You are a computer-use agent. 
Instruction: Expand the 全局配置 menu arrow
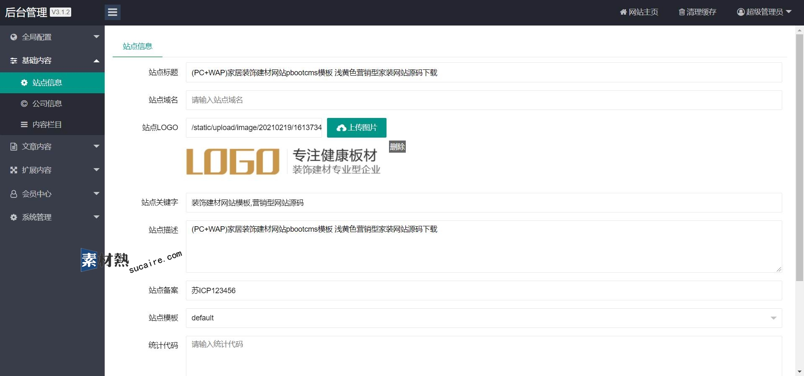tap(96, 37)
